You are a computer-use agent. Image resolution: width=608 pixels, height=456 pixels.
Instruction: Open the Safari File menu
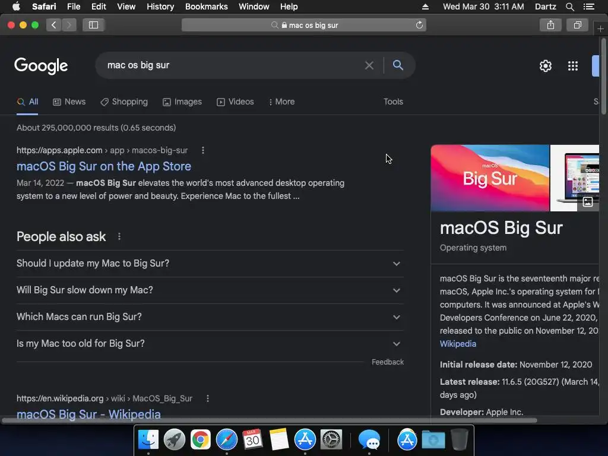pyautogui.click(x=73, y=7)
